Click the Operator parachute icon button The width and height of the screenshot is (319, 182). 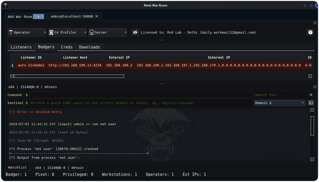point(25,33)
